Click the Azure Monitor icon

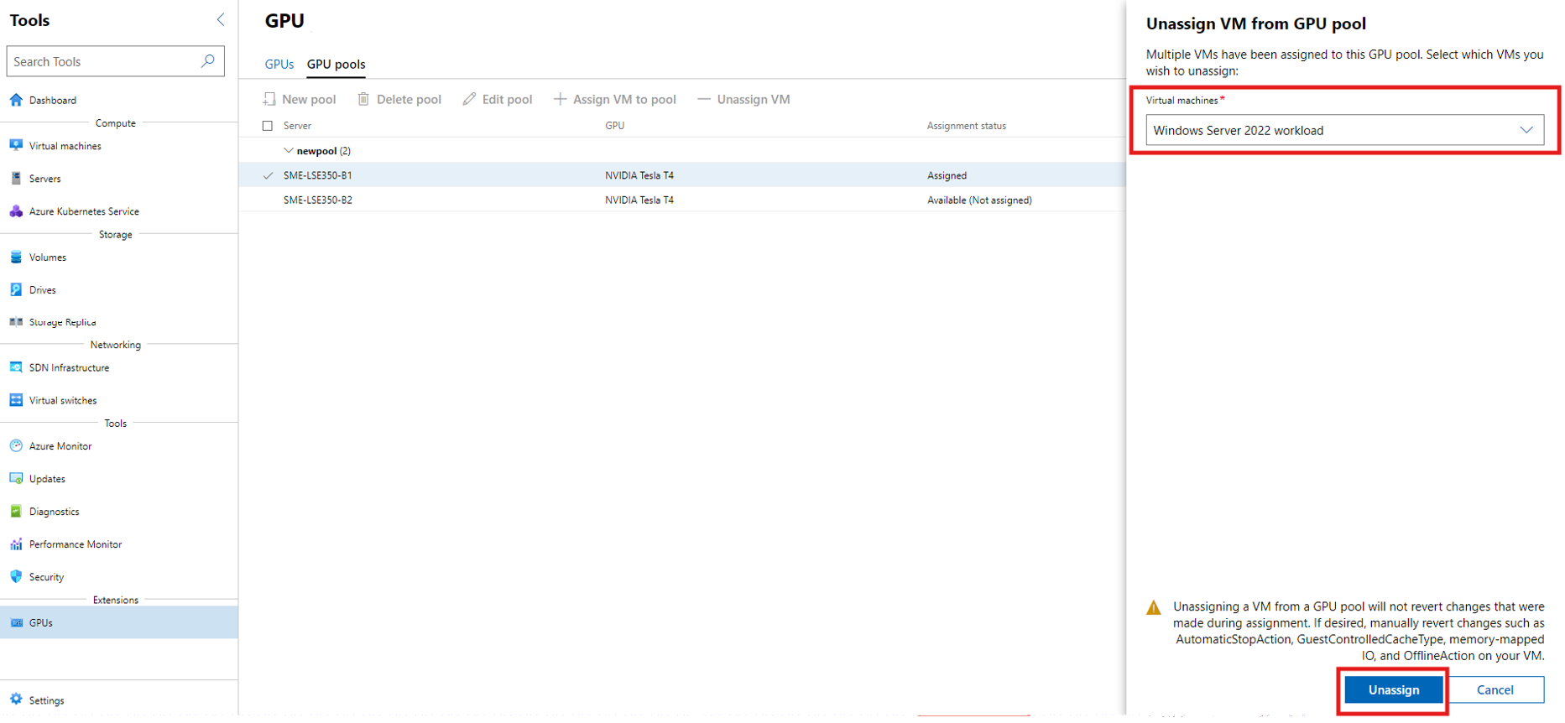pyautogui.click(x=16, y=446)
